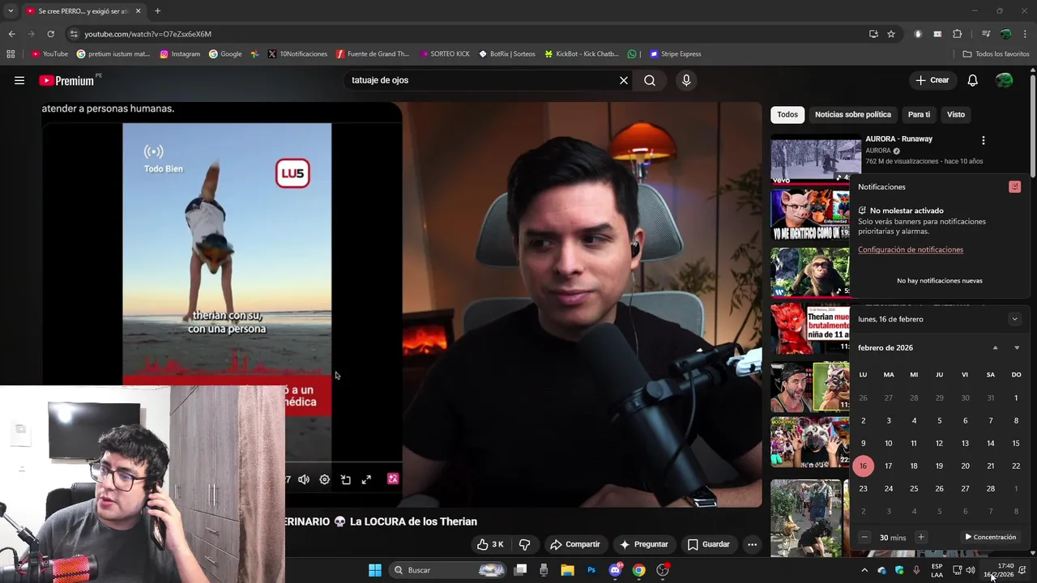Clear the YouTube search box text

(x=624, y=80)
